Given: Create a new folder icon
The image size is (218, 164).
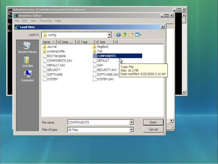Looking at the screenshot, I should tap(131, 35).
